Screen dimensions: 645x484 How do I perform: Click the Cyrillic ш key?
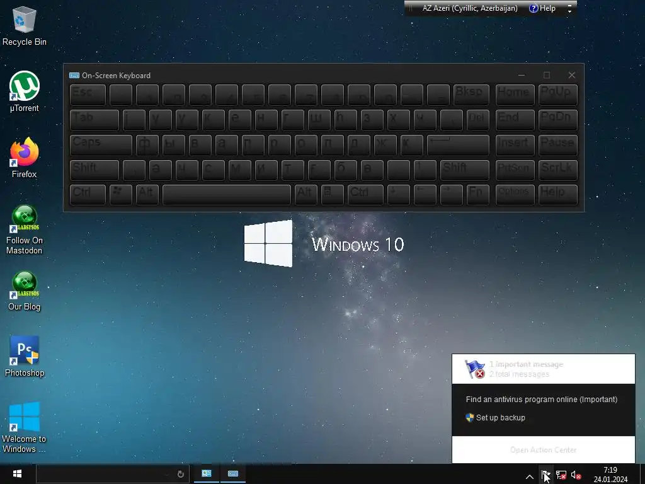pos(319,120)
